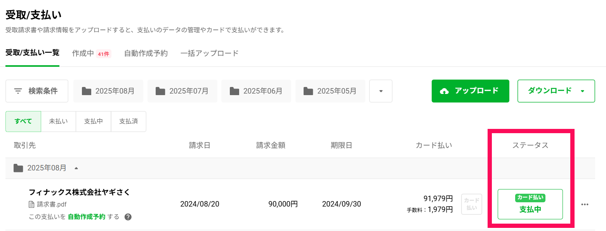Click the 90,000円 amount

click(283, 204)
